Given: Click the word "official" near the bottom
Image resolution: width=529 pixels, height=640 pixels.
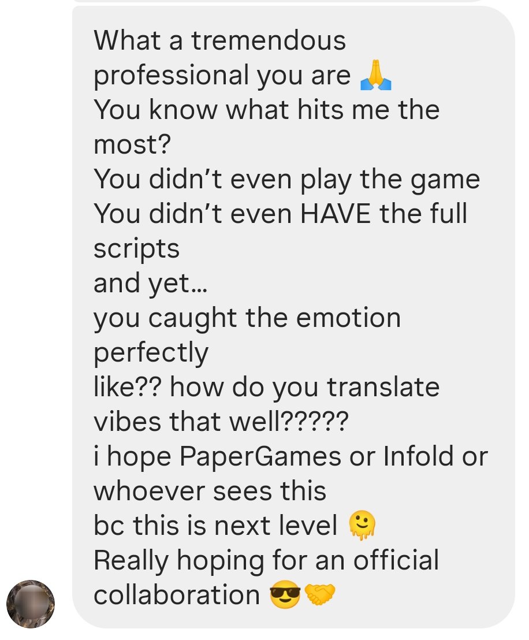Looking at the screenshot, I should (396, 560).
